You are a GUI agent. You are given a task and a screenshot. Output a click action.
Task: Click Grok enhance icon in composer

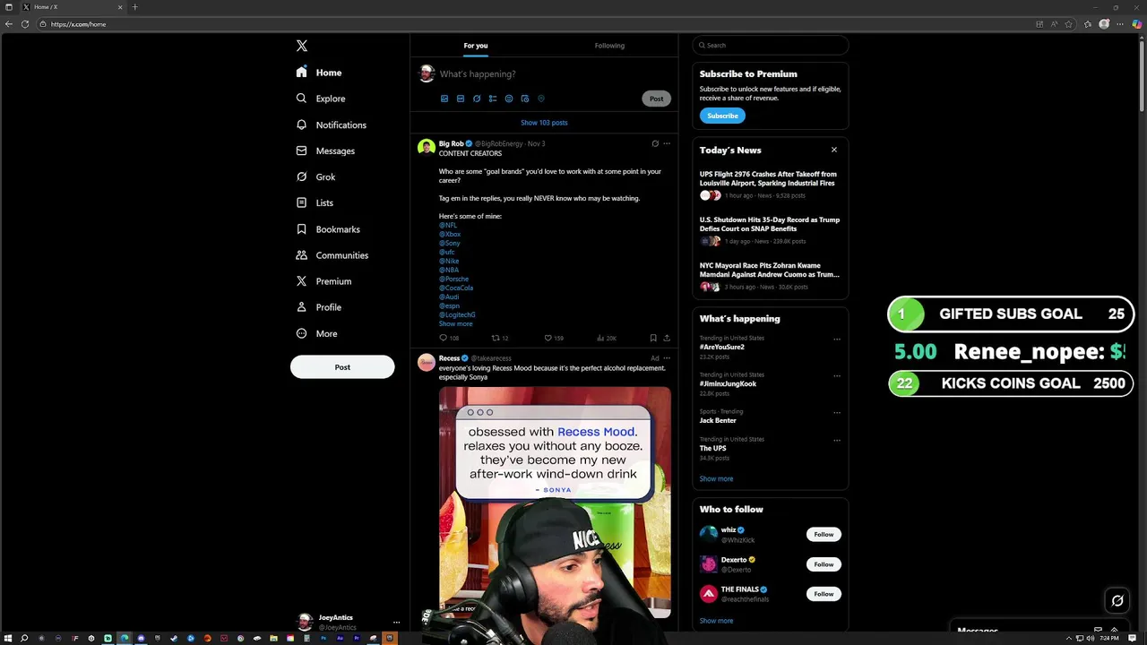(476, 99)
